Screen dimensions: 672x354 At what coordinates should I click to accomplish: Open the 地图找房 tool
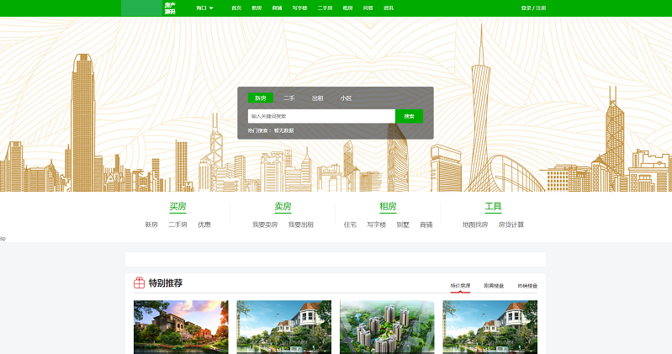[475, 225]
